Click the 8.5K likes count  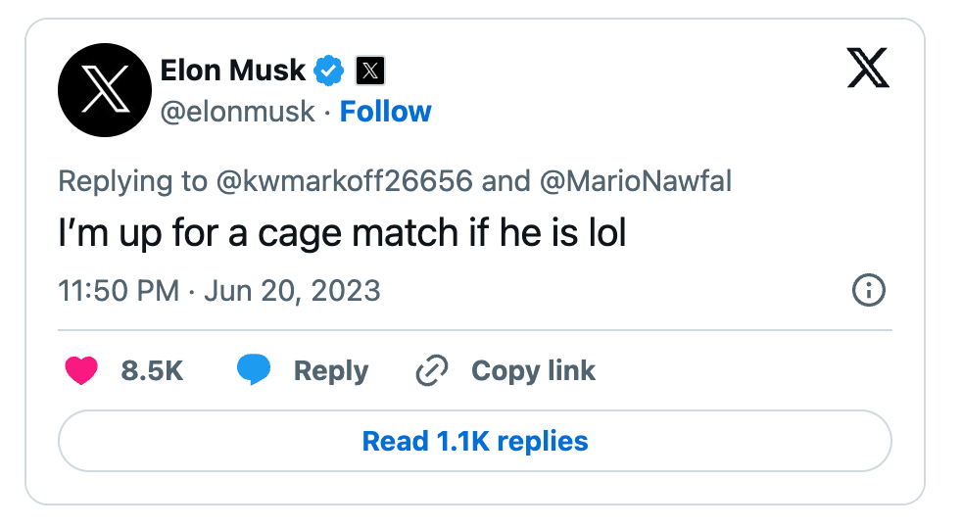152,370
